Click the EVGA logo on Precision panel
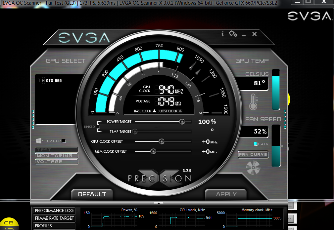 pyautogui.click(x=84, y=38)
